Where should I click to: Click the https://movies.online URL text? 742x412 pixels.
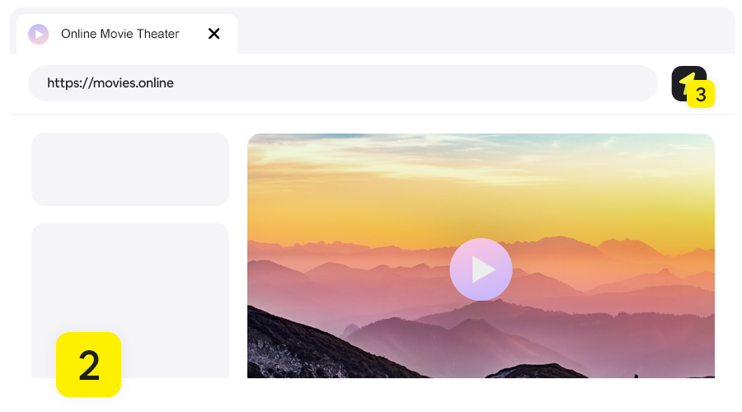[110, 83]
